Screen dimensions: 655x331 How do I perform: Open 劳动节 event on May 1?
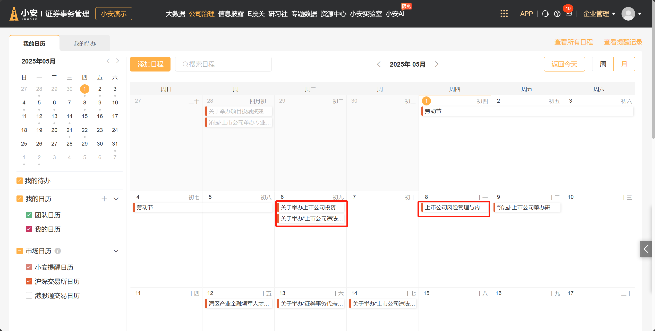tap(527, 111)
